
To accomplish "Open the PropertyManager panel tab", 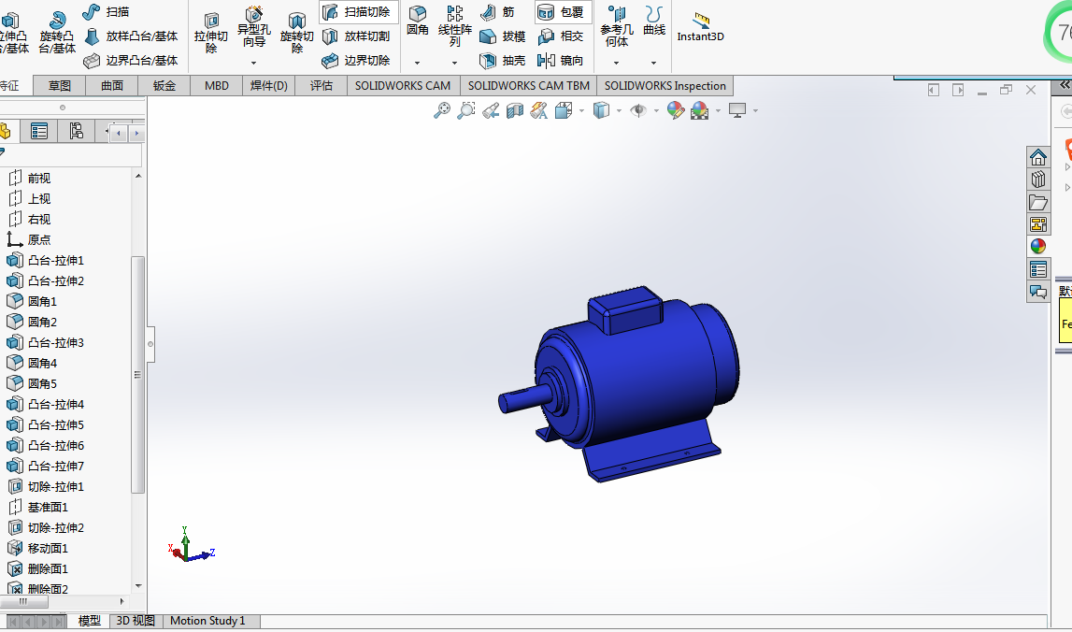I will 39,131.
